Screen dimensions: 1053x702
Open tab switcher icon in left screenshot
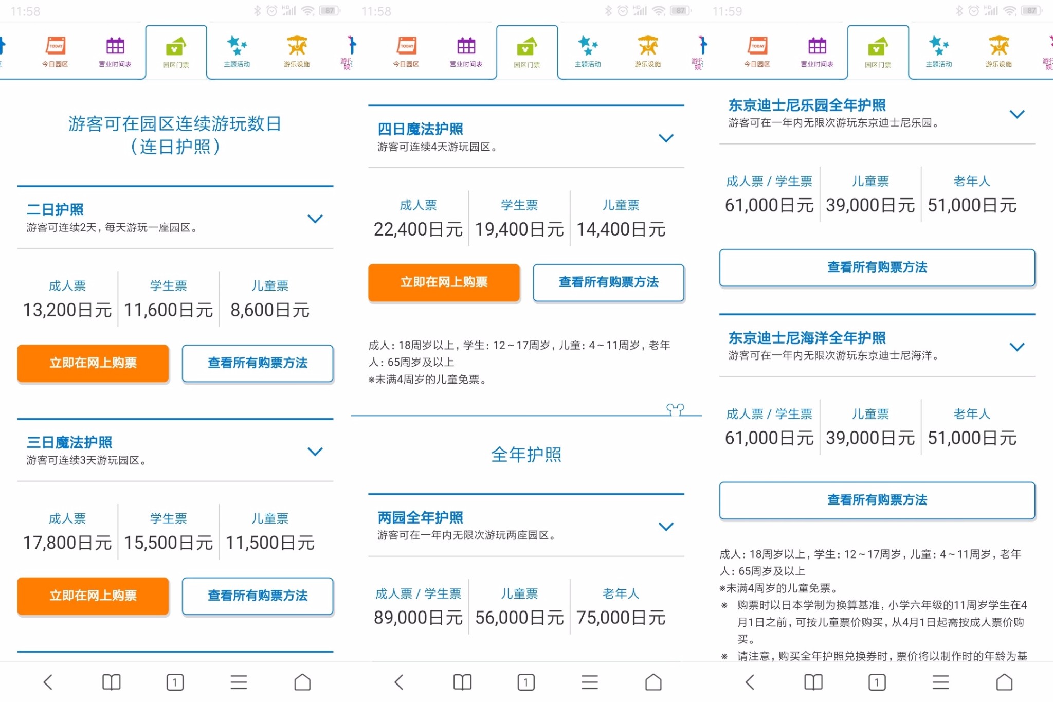pyautogui.click(x=175, y=682)
